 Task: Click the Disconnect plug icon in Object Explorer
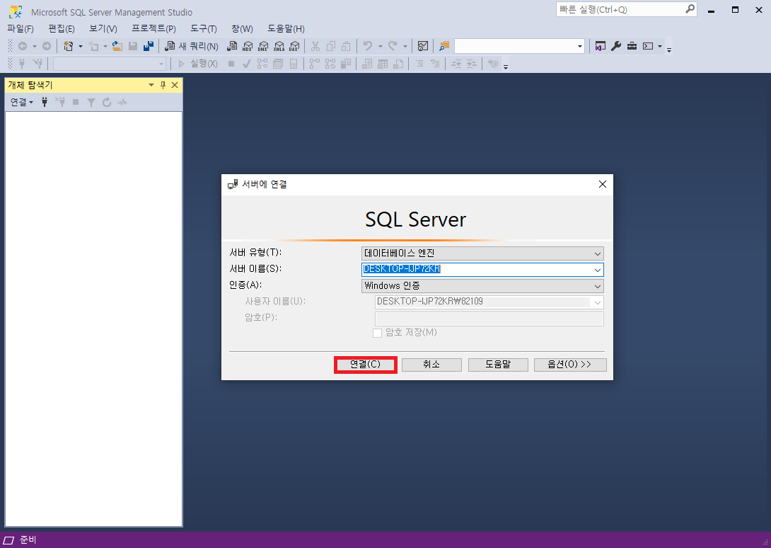click(x=60, y=103)
